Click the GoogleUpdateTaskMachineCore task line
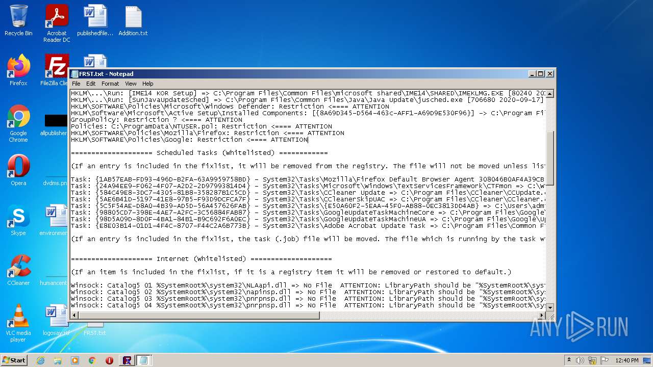Image resolution: width=653 pixels, height=367 pixels. (308, 213)
